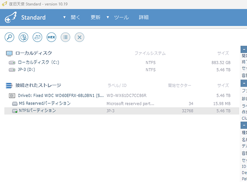Select ローカルディスク (C:) row
Viewport: 247px width, 182px height.
click(x=122, y=62)
